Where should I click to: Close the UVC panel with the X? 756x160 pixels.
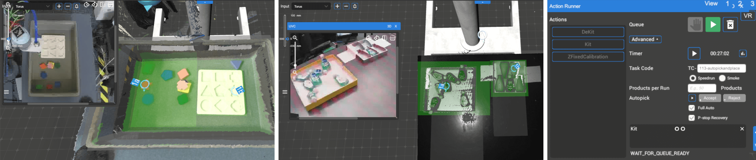396,26
